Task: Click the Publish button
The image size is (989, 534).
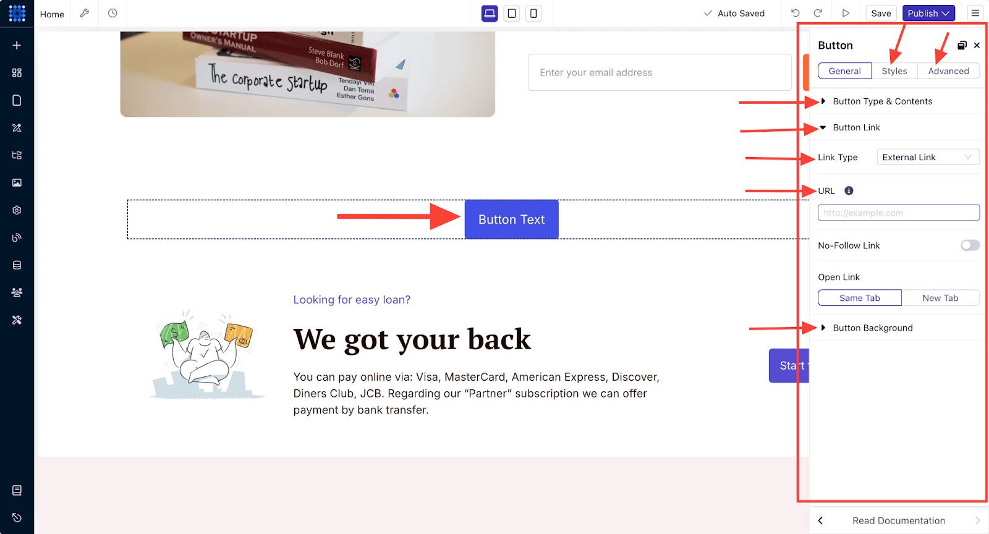Action: tap(928, 13)
